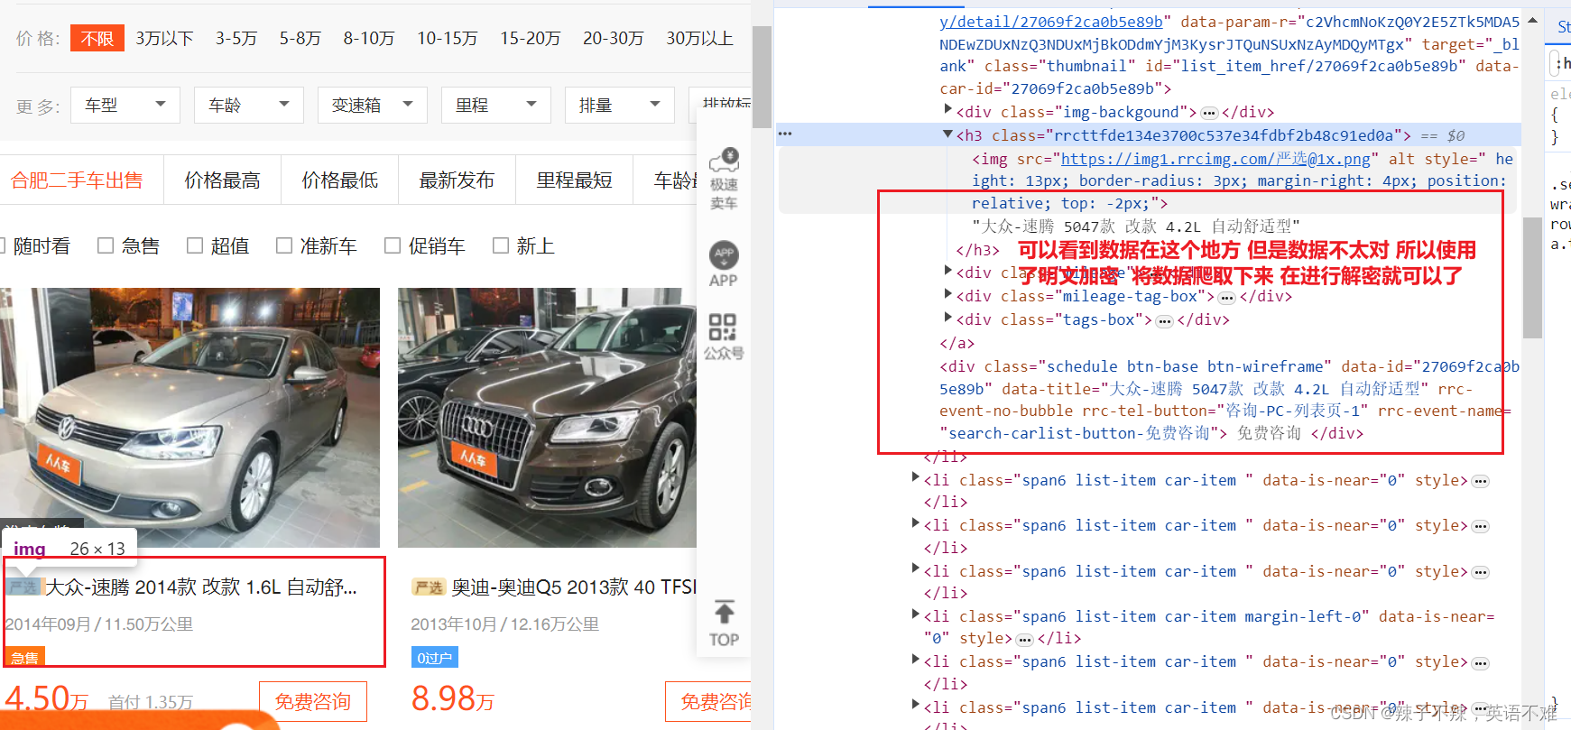Choose the 3-5万 price range

pyautogui.click(x=236, y=38)
